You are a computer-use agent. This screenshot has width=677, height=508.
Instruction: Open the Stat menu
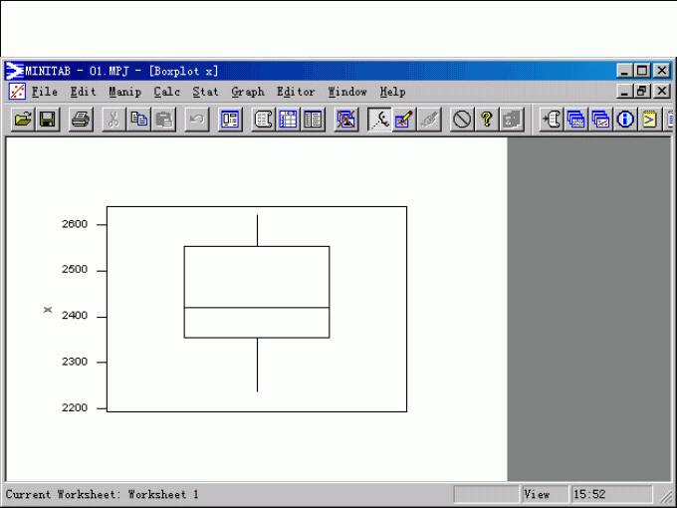coord(205,92)
